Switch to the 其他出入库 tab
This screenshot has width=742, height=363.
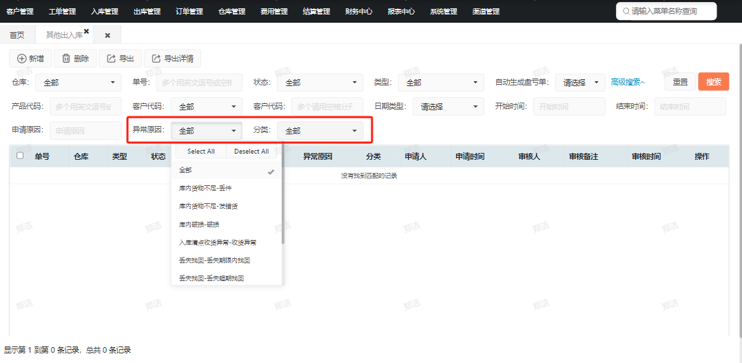point(64,35)
